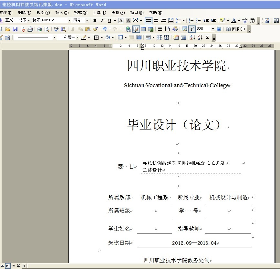Click the table eraser icon
Viewport: 280px width, 269px height.
coord(8,37)
